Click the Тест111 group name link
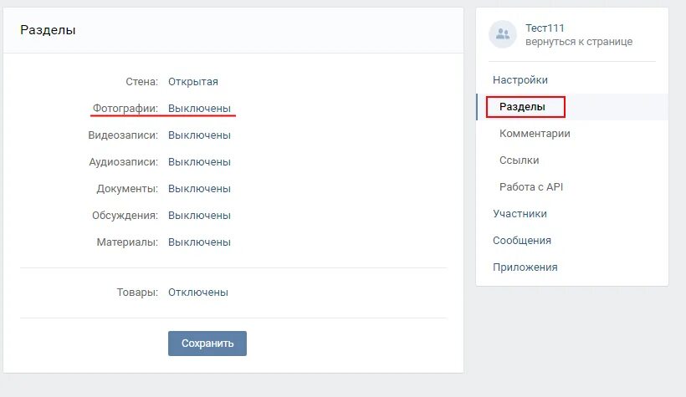Viewport: 686px width, 397px height. click(x=545, y=28)
